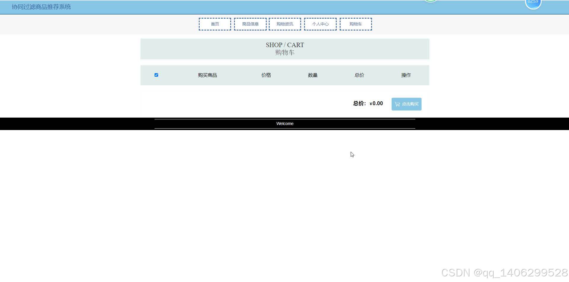Click the shopping cart icon on the purchase button

(397, 104)
